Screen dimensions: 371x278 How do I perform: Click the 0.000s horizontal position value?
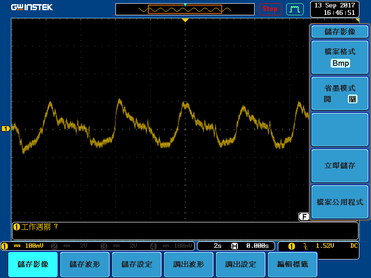coord(257,246)
